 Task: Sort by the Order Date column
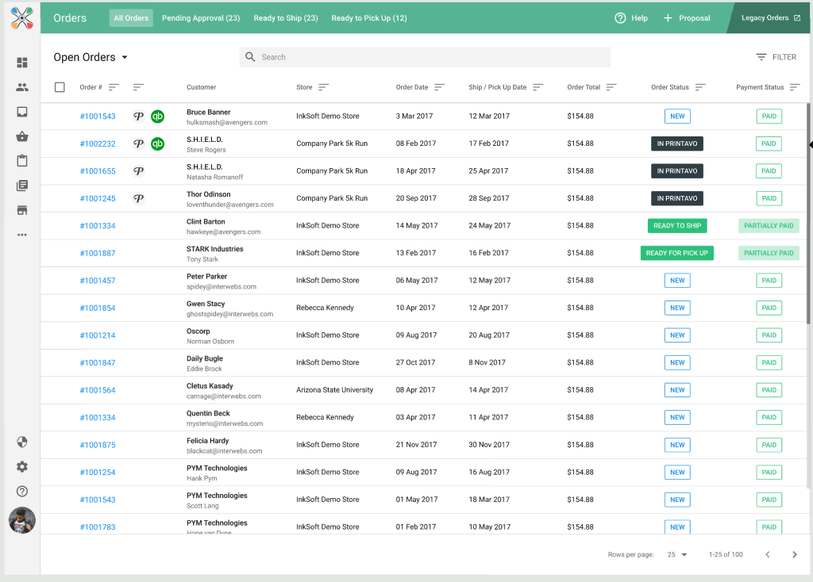click(x=439, y=87)
